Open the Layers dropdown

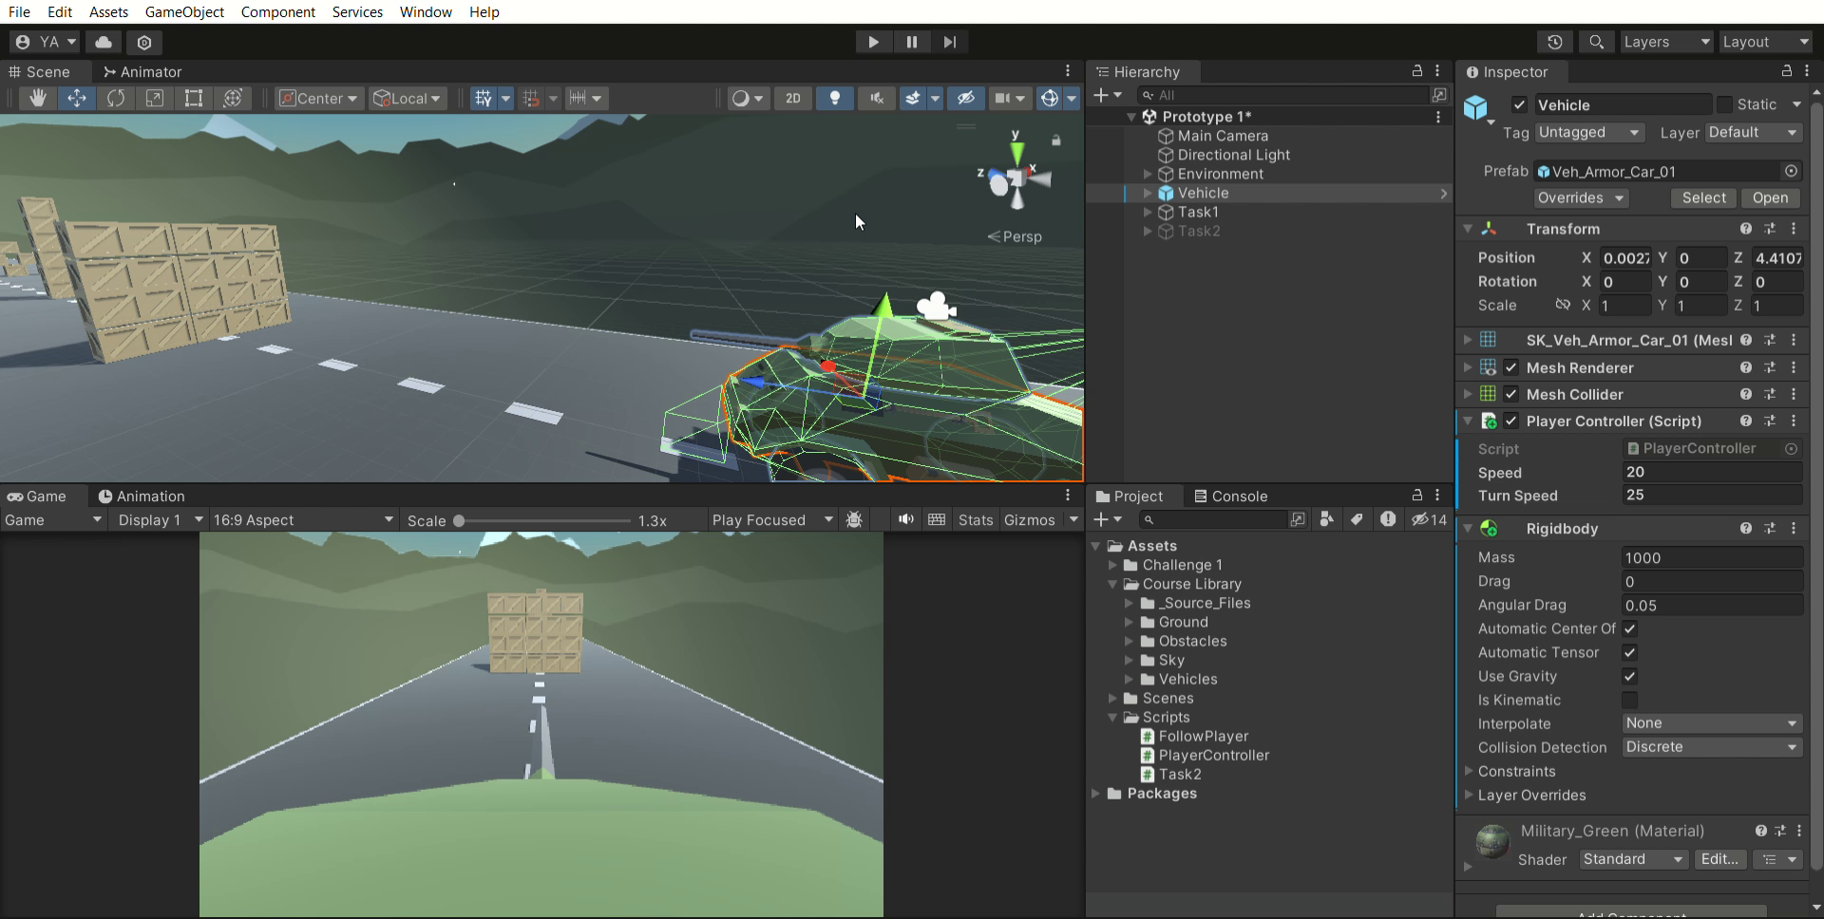1665,42
